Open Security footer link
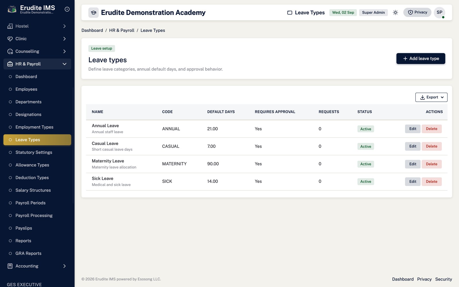The width and height of the screenshot is (459, 287). 444,279
